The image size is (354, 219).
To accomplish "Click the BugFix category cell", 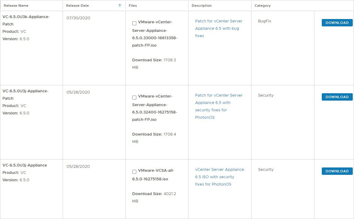I will point(265,21).
